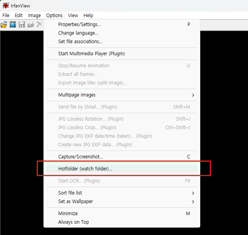Viewport: 248px width, 235px height.
Task: Click the disabled Send file by EMail... entry
Action: coord(122,107)
